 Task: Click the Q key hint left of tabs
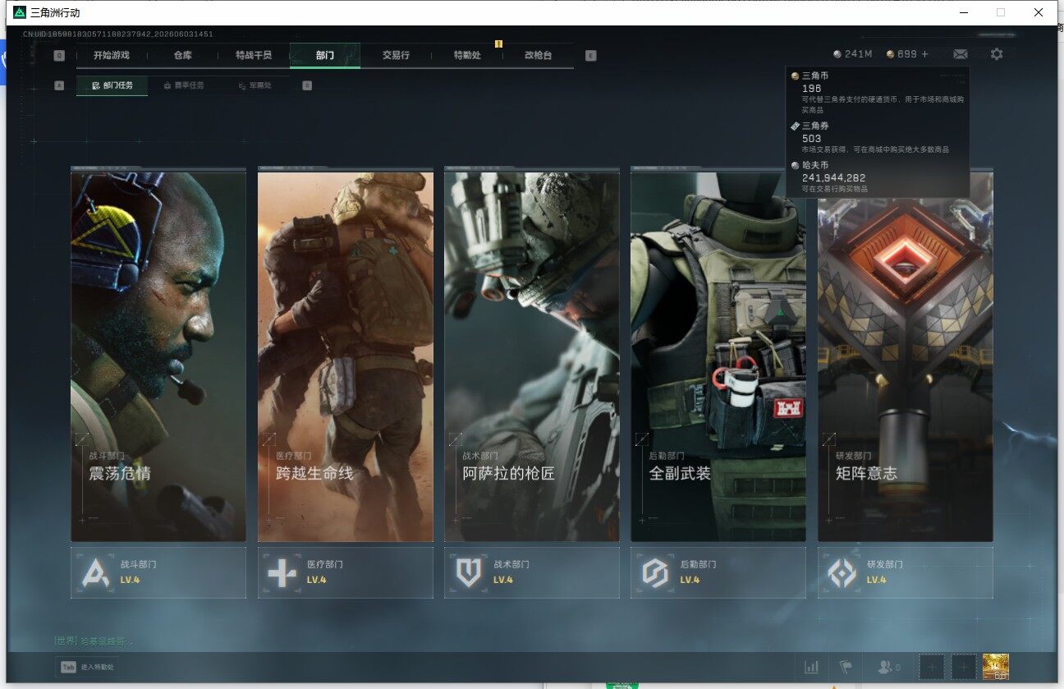point(59,56)
